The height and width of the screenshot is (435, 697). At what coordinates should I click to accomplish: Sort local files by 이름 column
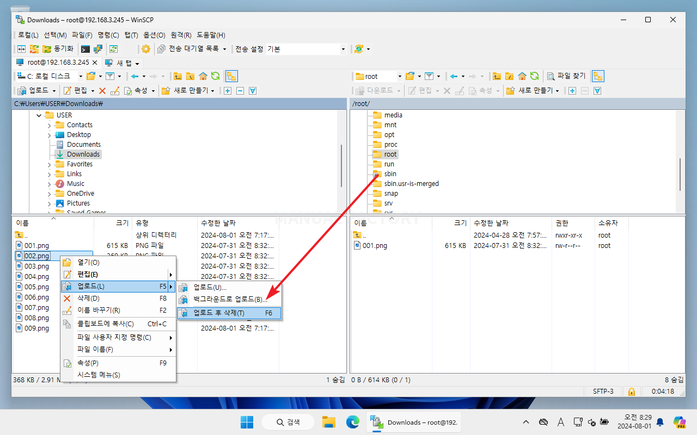click(53, 223)
